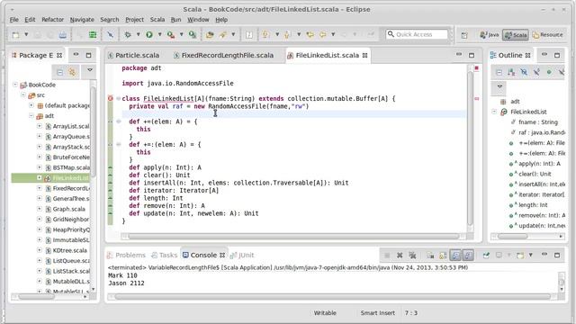Click the Print toolbar icon

(x=63, y=35)
